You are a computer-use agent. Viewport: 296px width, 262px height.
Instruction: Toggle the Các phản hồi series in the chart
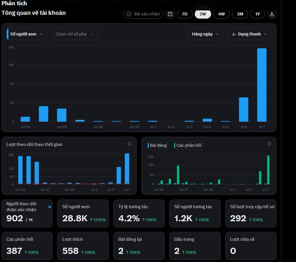[188, 145]
